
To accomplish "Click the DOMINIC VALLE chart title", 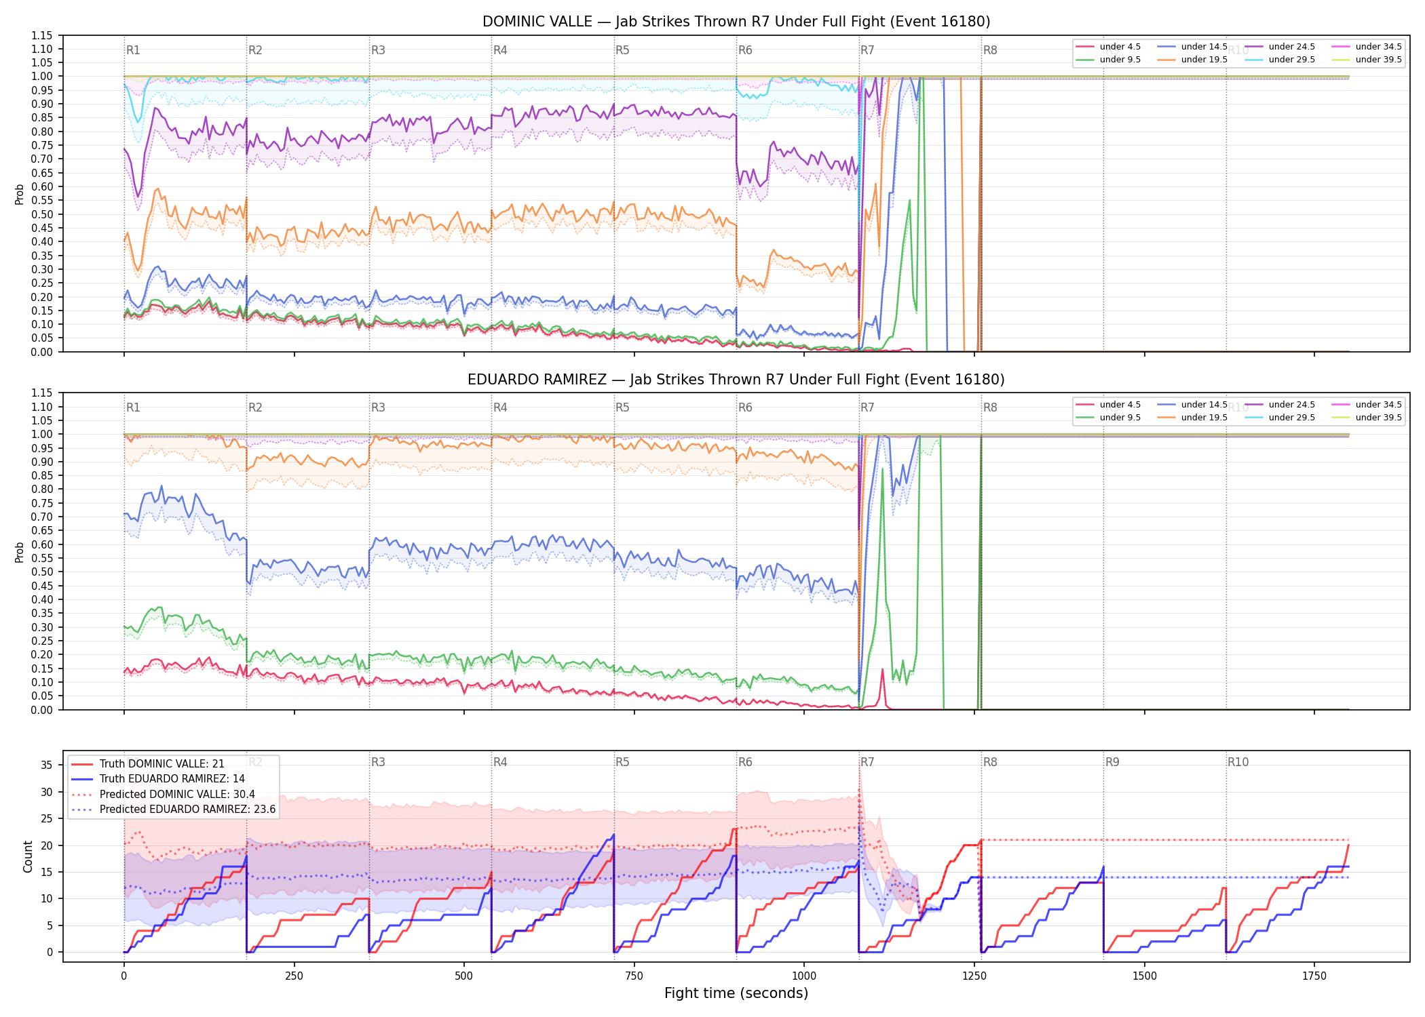I will pos(736,22).
